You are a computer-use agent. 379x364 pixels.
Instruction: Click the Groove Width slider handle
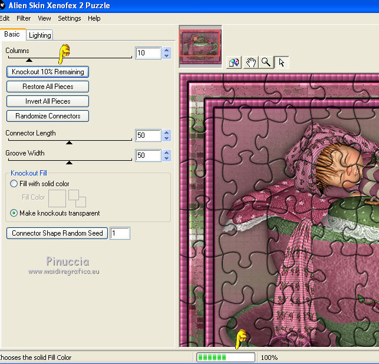[70, 163]
